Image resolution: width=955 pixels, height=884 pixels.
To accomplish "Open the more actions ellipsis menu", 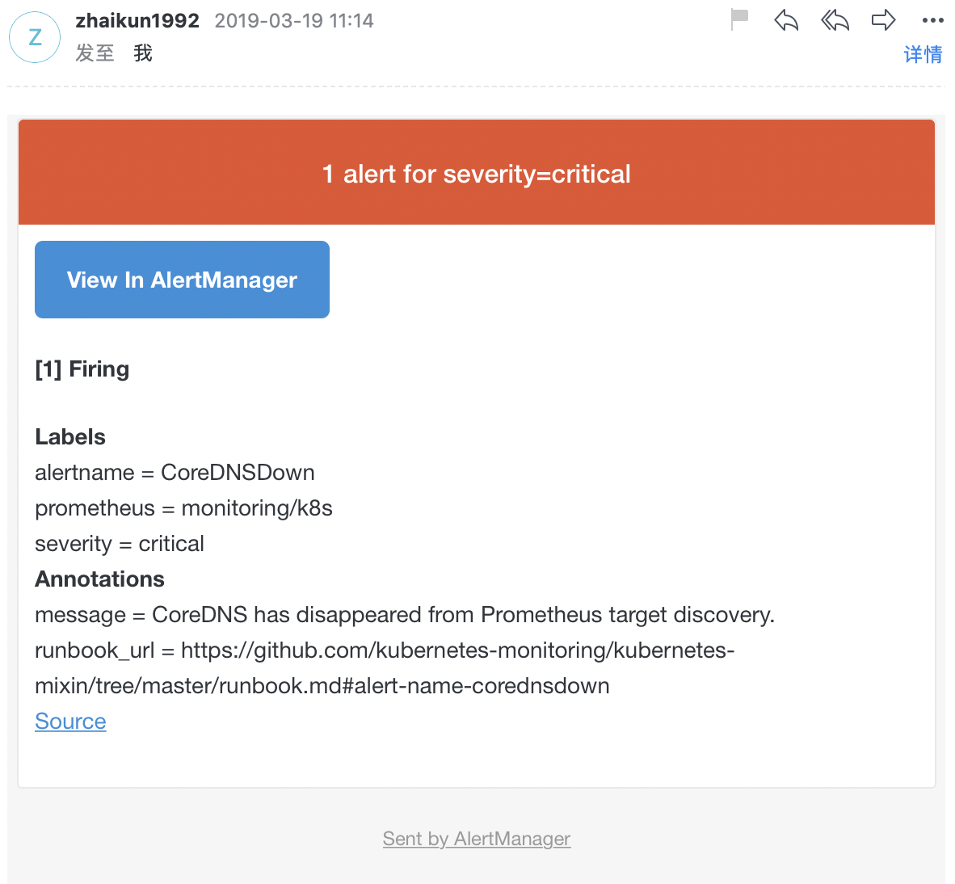I will (x=932, y=20).
